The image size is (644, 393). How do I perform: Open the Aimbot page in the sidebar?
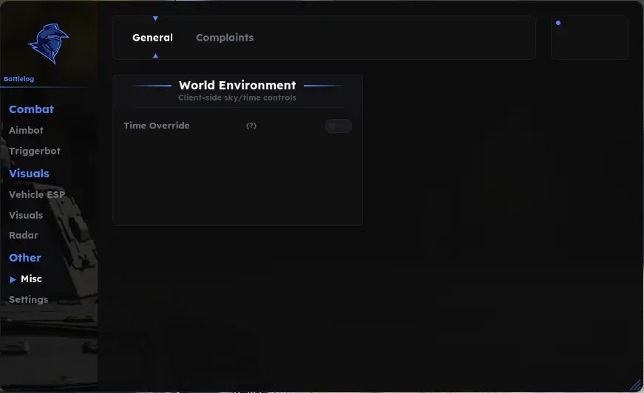26,130
